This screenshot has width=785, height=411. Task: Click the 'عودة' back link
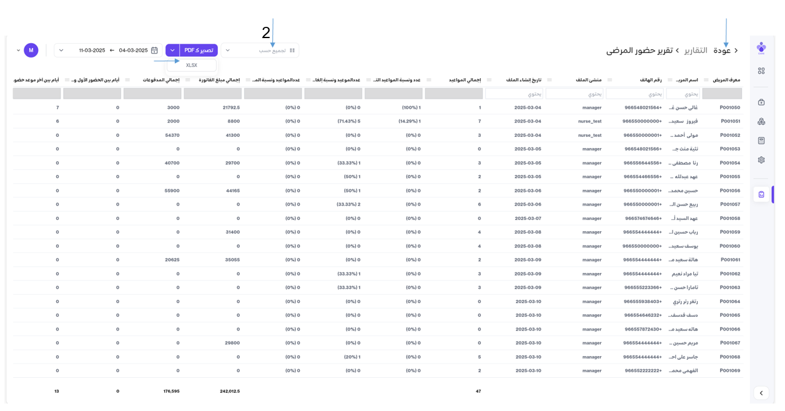pyautogui.click(x=726, y=51)
